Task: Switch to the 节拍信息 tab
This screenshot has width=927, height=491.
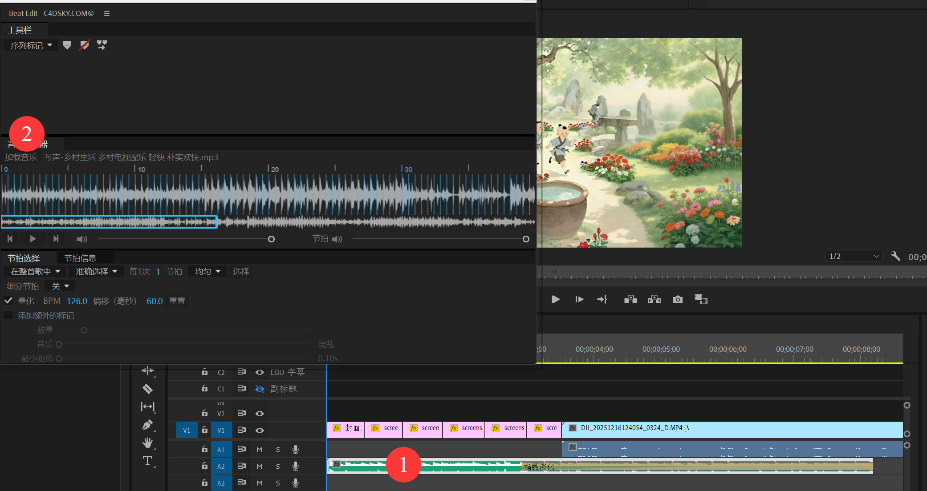Action: click(x=80, y=258)
